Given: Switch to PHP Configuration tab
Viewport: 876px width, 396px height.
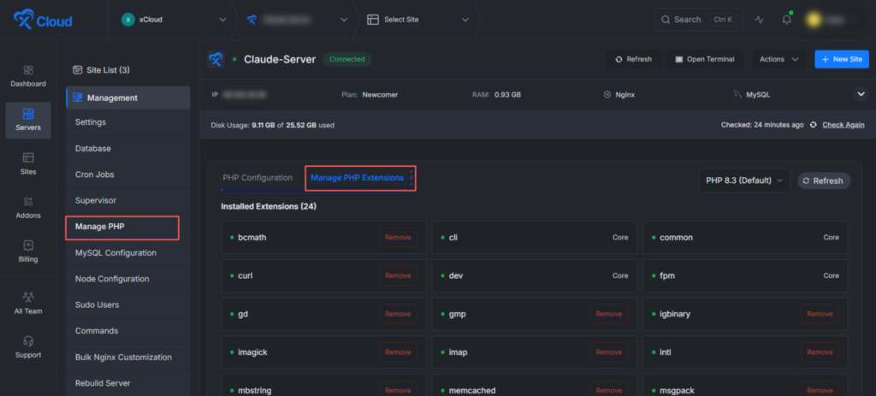Looking at the screenshot, I should [x=257, y=178].
